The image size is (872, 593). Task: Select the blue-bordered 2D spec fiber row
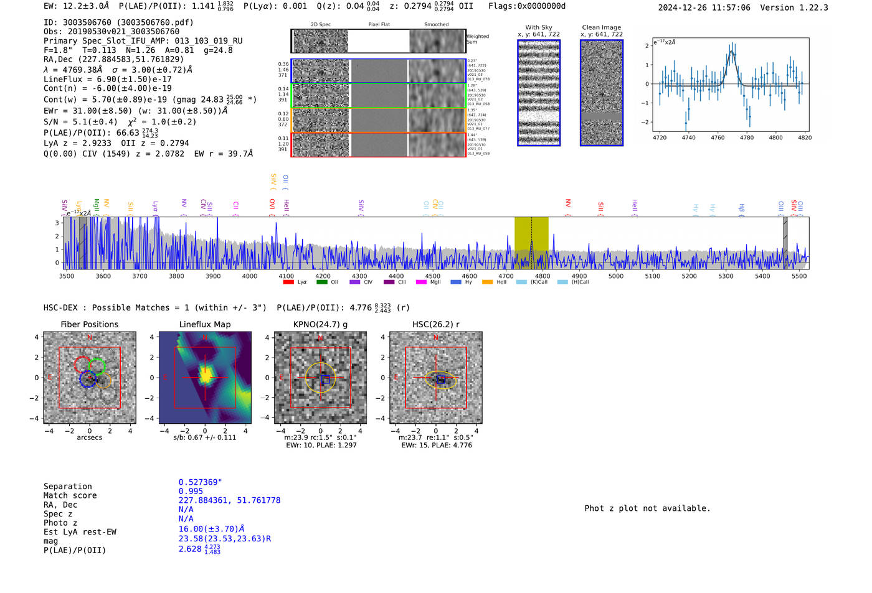378,71
